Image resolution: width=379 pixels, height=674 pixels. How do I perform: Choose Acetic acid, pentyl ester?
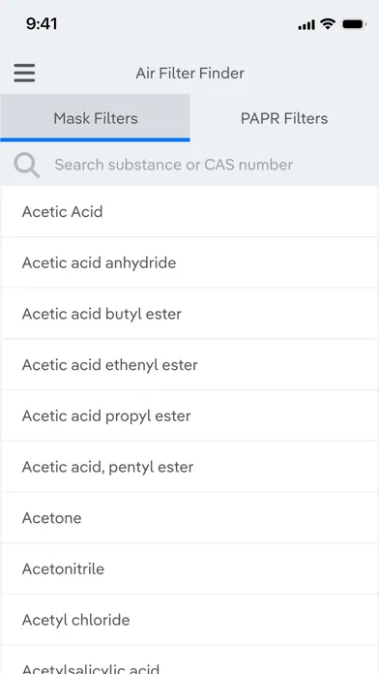189,467
